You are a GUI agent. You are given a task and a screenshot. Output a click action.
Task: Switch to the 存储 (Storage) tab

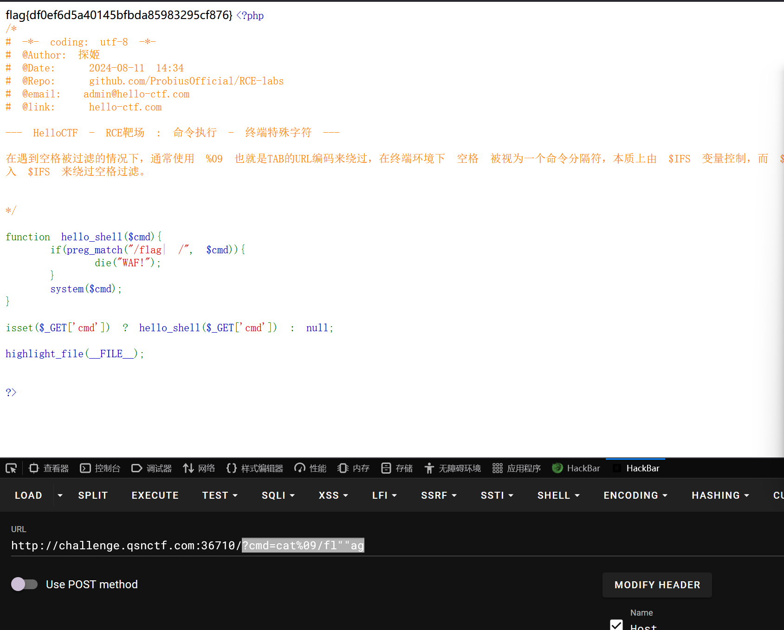point(396,468)
